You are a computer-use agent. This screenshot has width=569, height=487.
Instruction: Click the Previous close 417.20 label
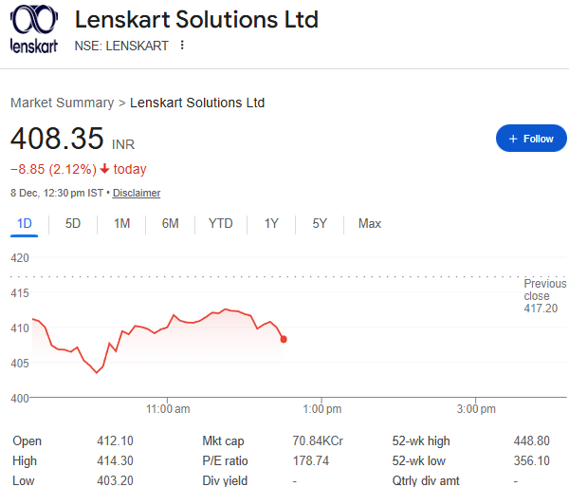(544, 296)
